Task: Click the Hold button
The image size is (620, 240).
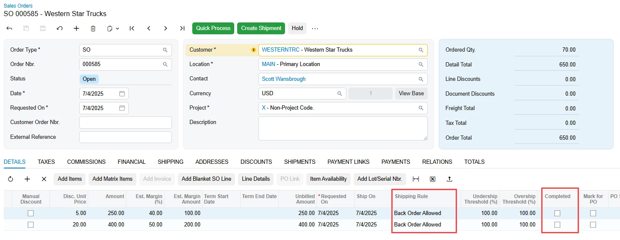Action: pyautogui.click(x=297, y=28)
